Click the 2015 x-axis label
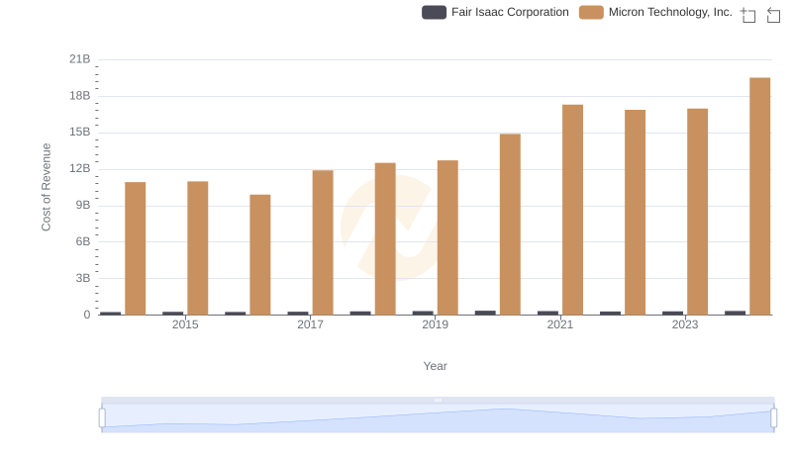 [185, 324]
